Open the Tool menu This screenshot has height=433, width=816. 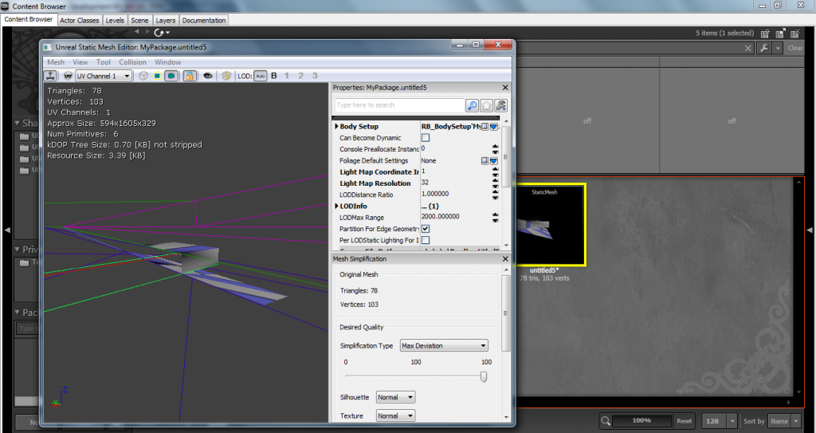pos(104,62)
